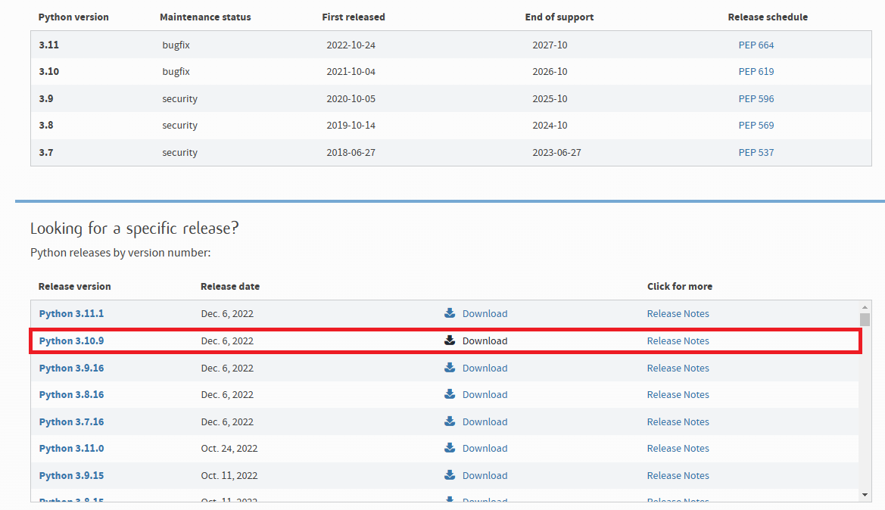Open PEP 569 release schedule
This screenshot has height=510, width=885.
click(756, 126)
